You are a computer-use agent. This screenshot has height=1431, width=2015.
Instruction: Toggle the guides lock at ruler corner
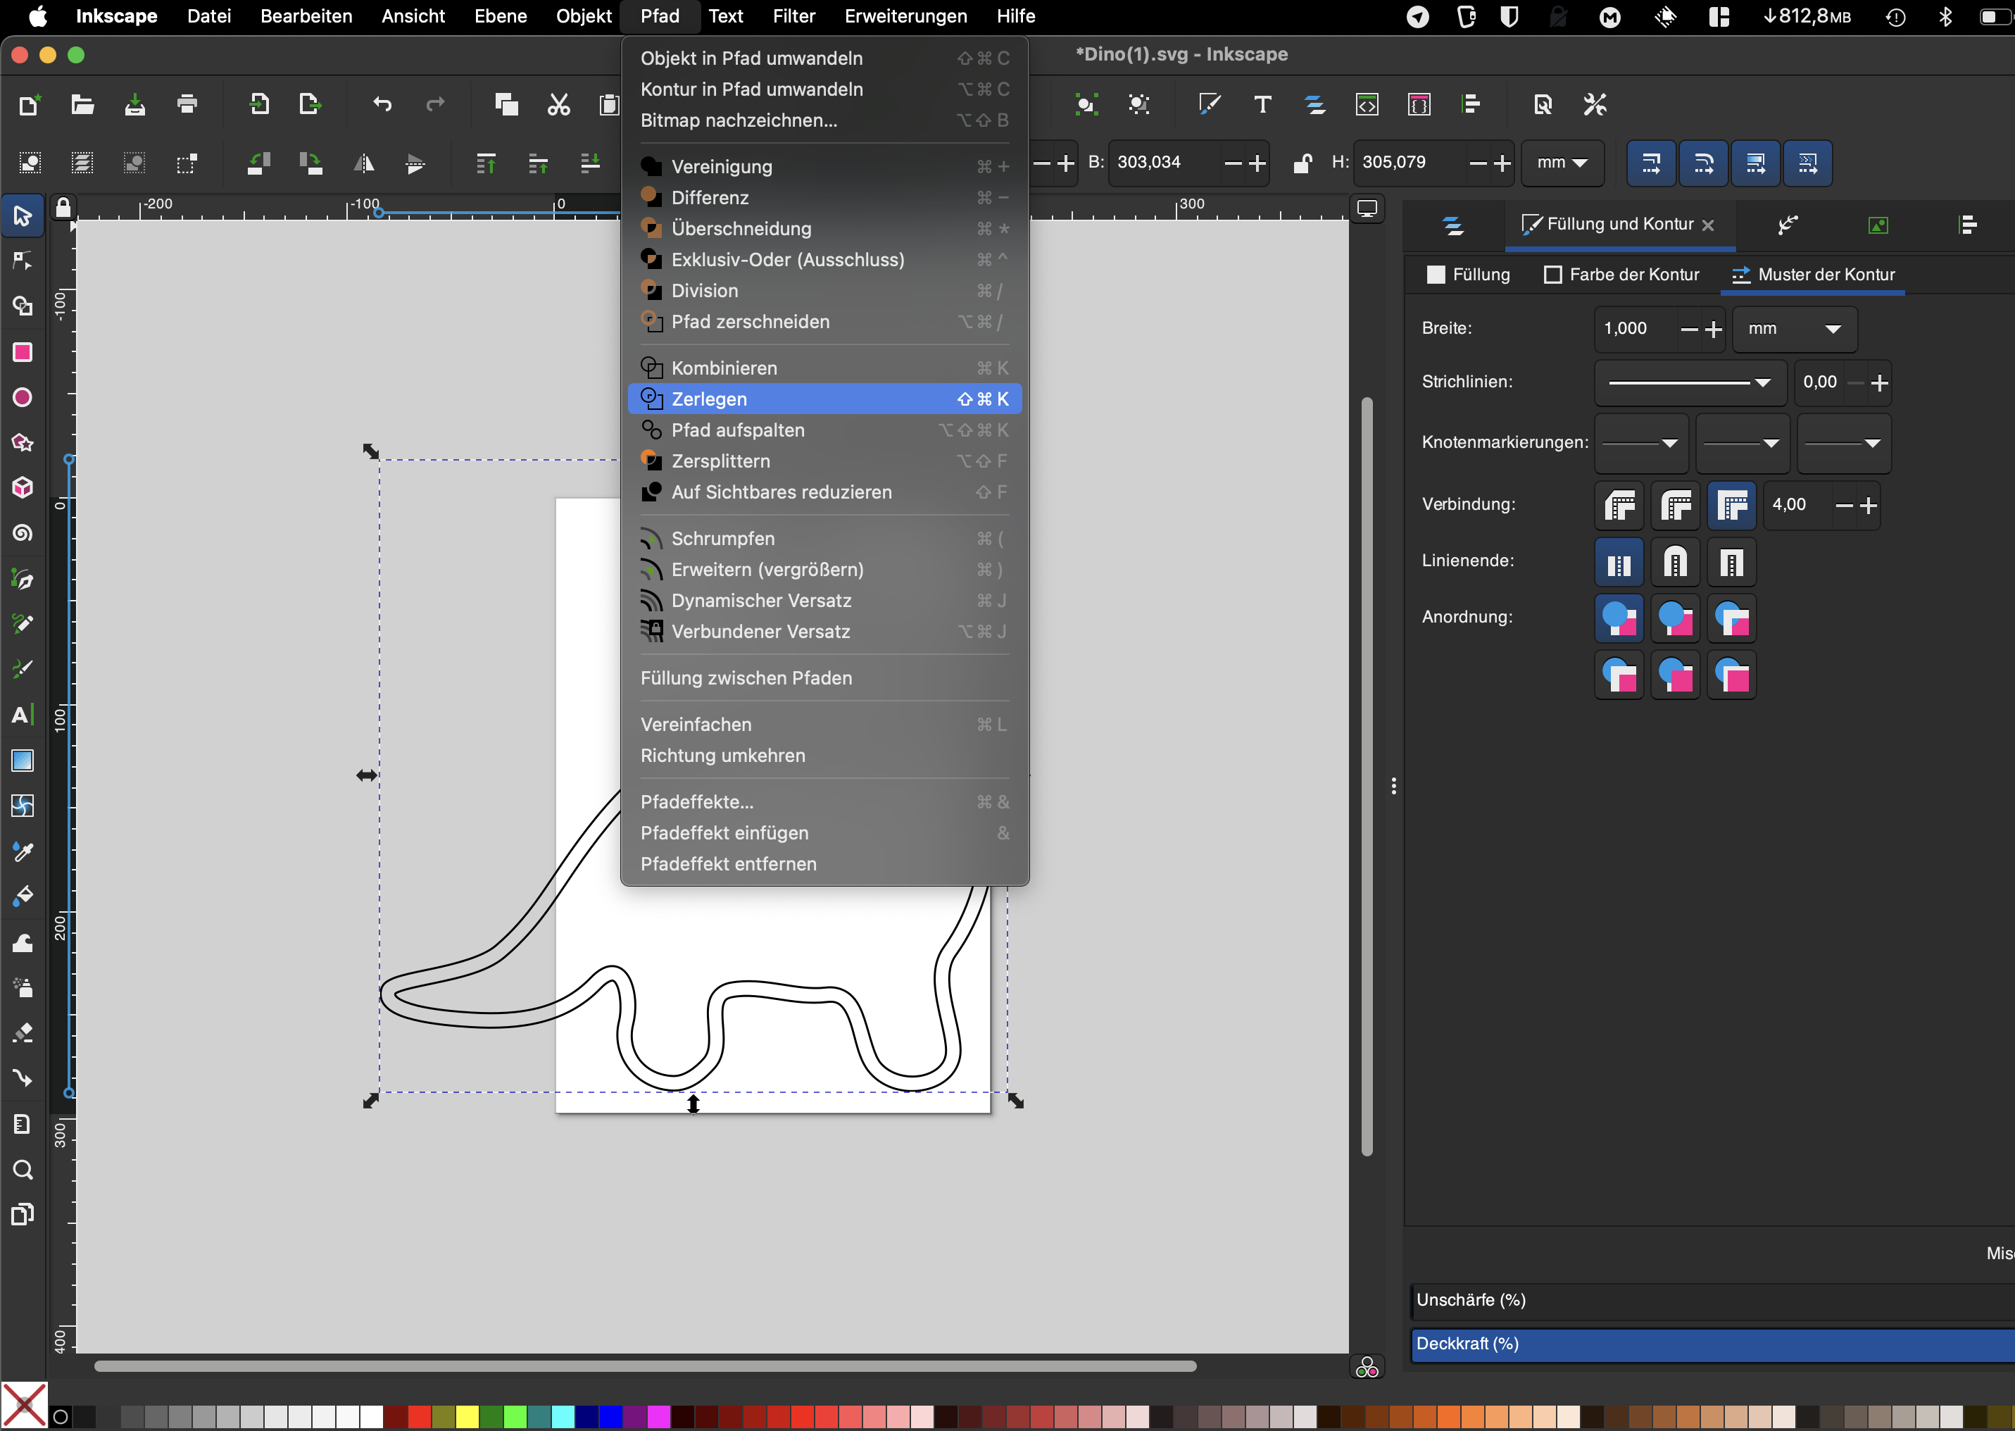pyautogui.click(x=63, y=208)
